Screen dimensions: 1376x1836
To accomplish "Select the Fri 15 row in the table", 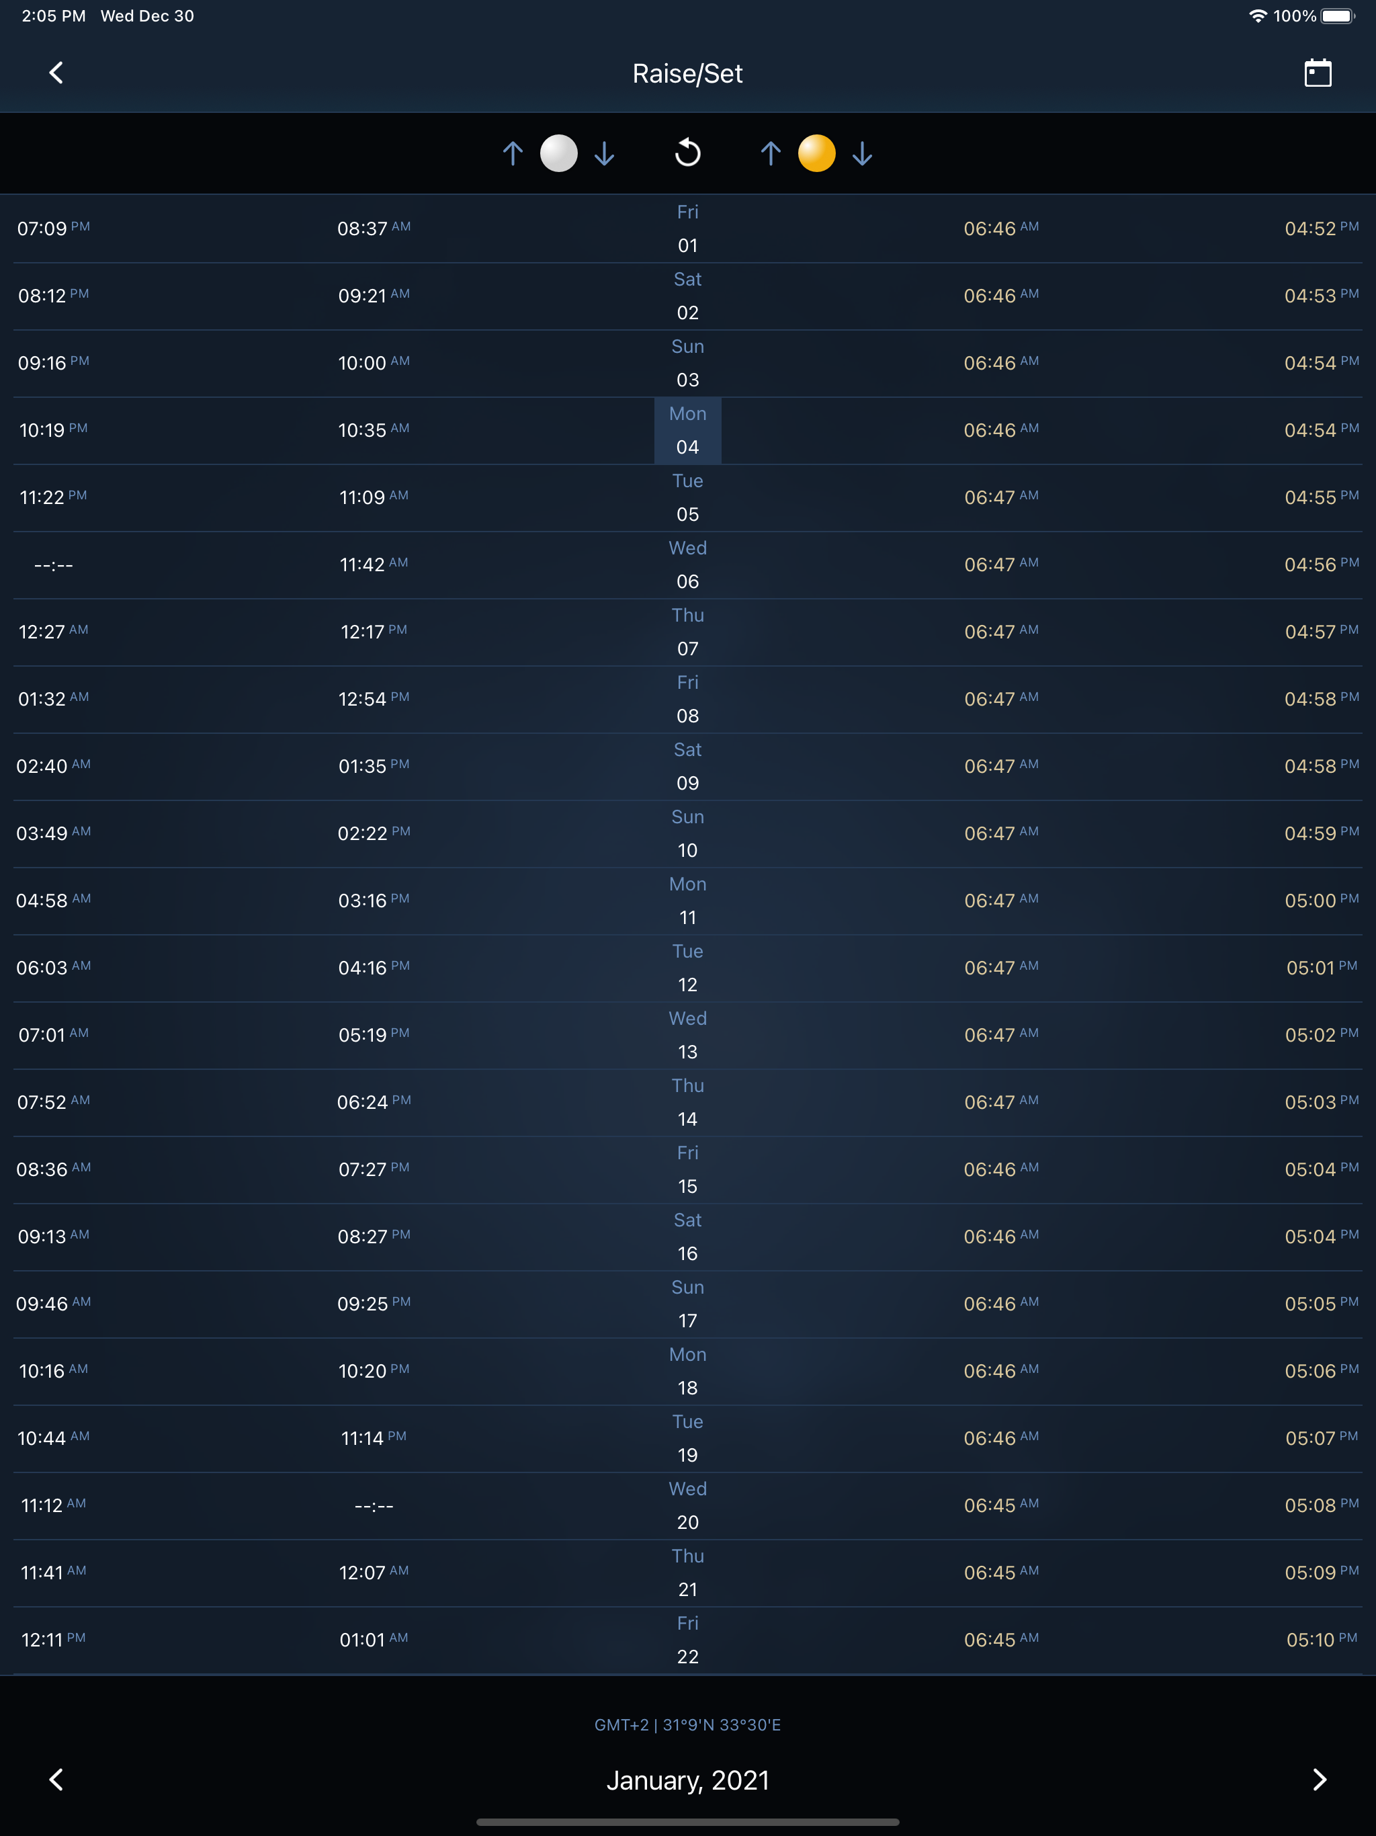I will click(687, 1169).
